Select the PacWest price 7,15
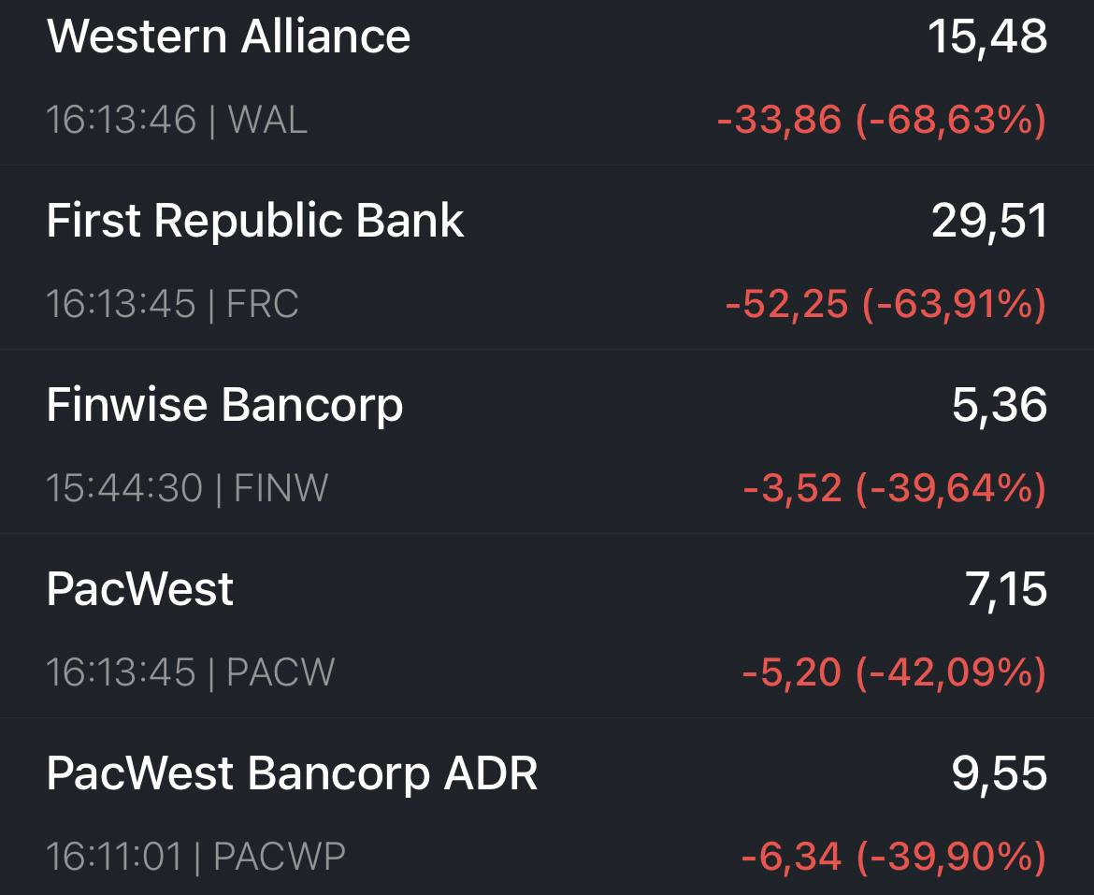 pyautogui.click(x=1007, y=589)
